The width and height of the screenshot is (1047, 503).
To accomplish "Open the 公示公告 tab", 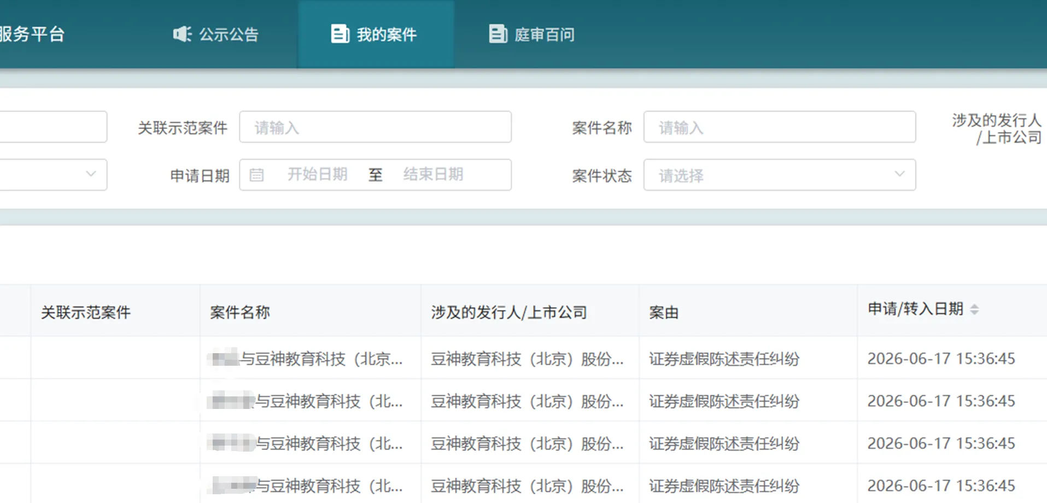I will (216, 34).
